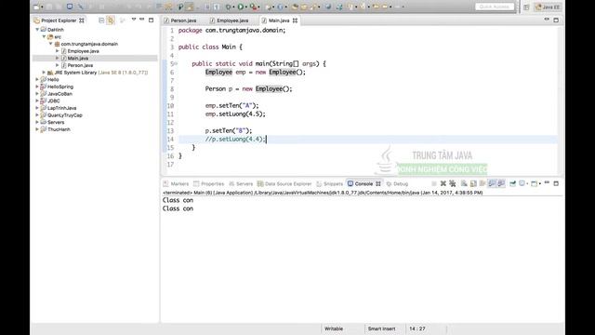Click fold marker beside line 5
The image size is (595, 335).
(176, 63)
